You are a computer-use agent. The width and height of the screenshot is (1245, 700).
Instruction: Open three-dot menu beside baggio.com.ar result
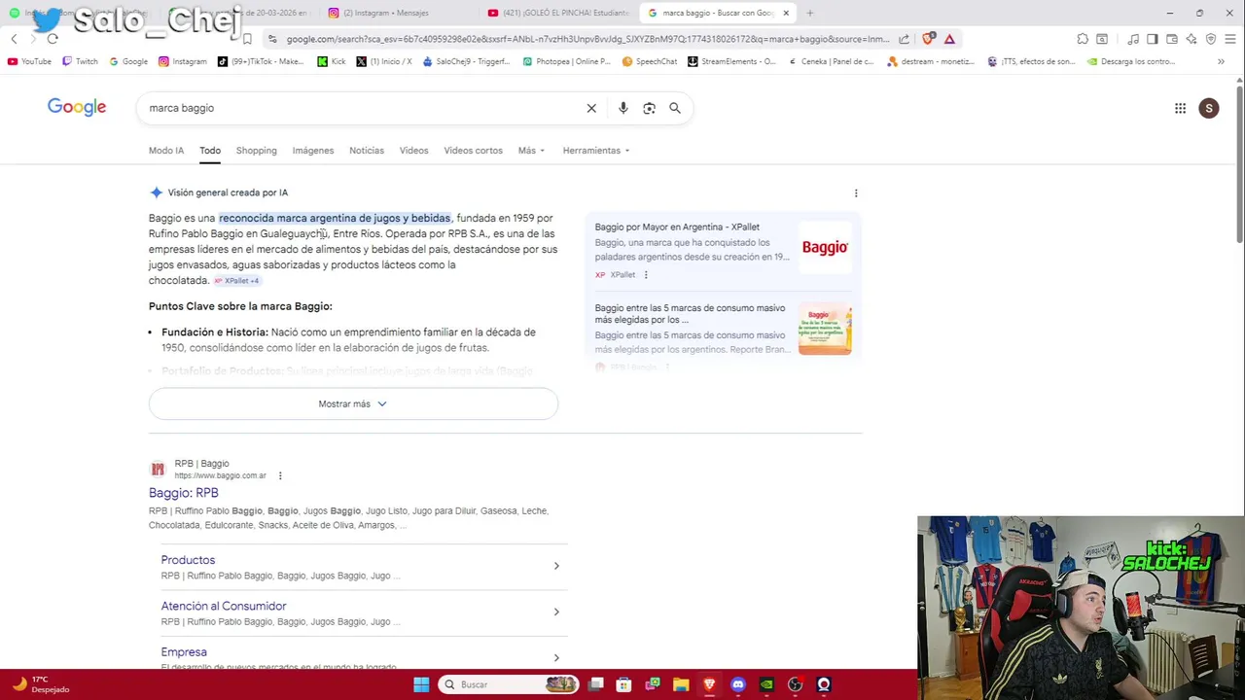pyautogui.click(x=280, y=475)
